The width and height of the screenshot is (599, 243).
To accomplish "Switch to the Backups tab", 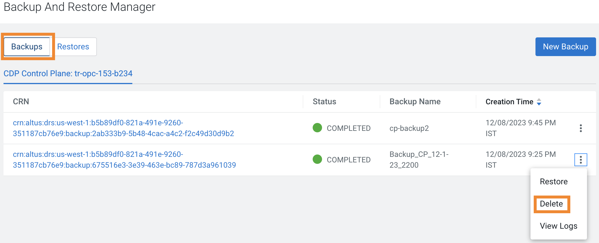I will (27, 47).
